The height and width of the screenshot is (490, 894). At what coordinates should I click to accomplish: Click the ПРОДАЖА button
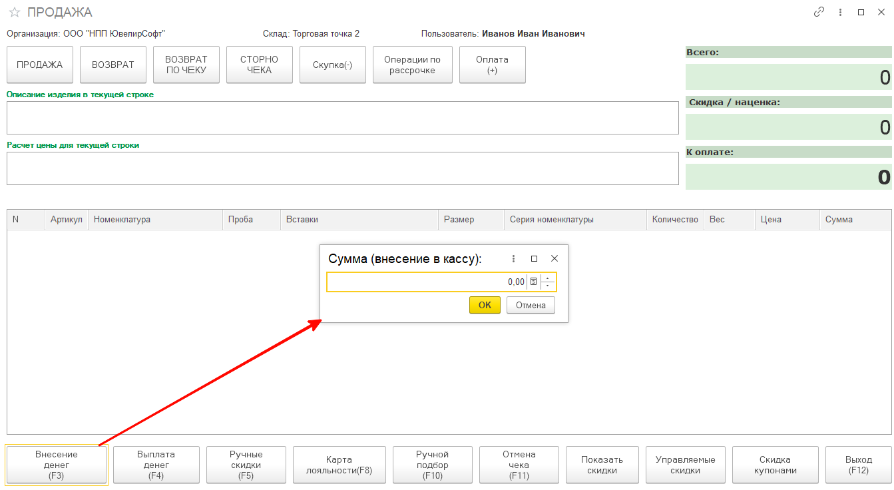point(39,65)
